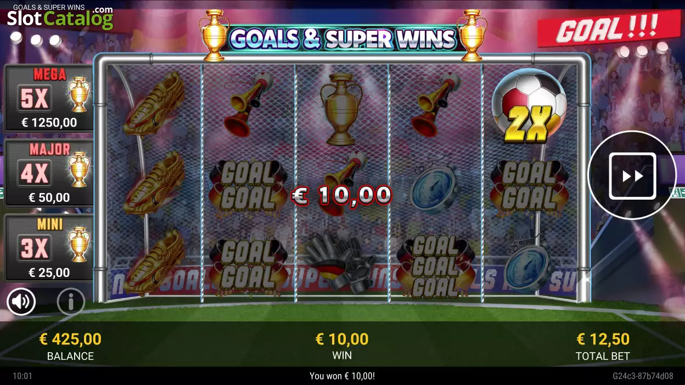Screen dimensions: 685x385
Task: Click the golden trophy symbol on middle reel
Action: [343, 109]
